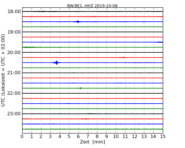The image size is (185, 148).
Task: Click the Zeit [min] axis label
Action: (x=92, y=142)
